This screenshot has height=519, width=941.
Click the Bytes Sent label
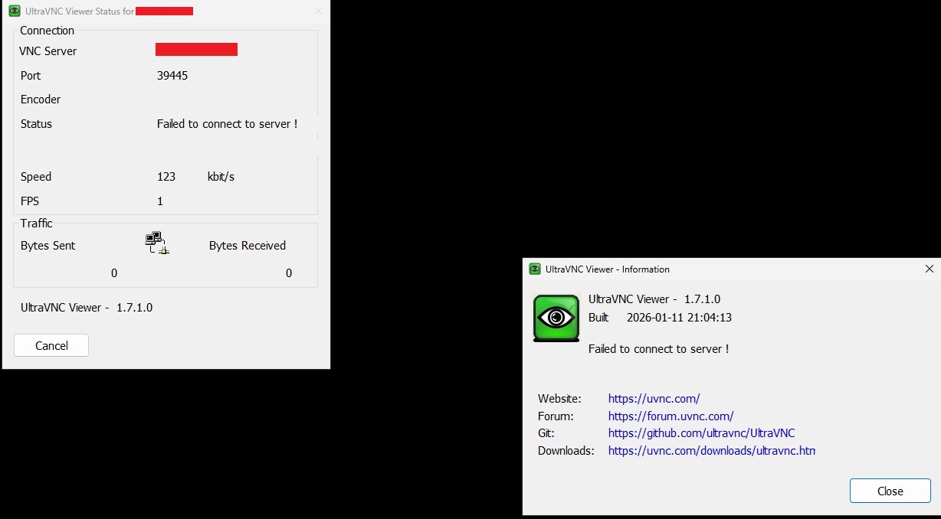(x=48, y=246)
